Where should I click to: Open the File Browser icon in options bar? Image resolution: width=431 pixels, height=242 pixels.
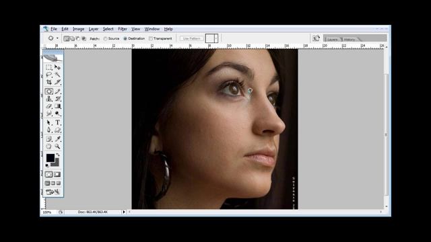pyautogui.click(x=316, y=38)
